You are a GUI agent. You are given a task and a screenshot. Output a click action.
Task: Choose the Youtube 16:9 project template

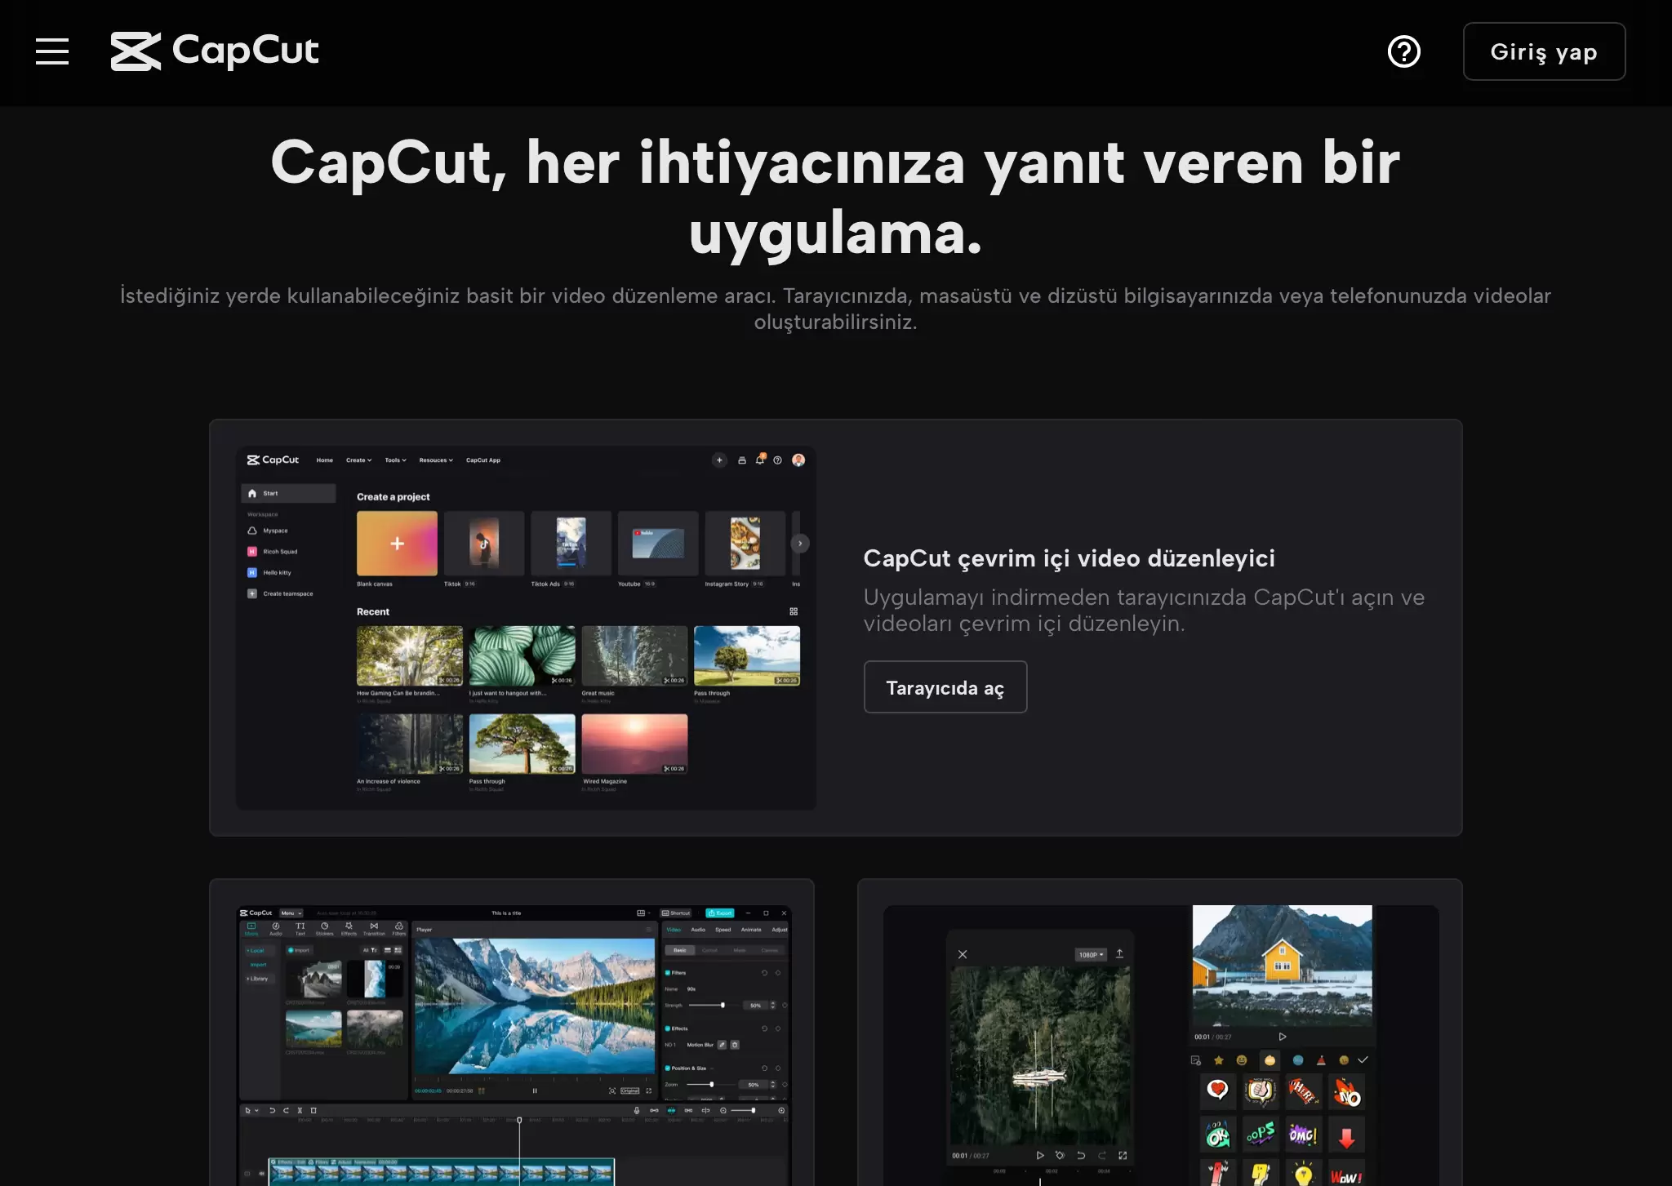pos(658,544)
